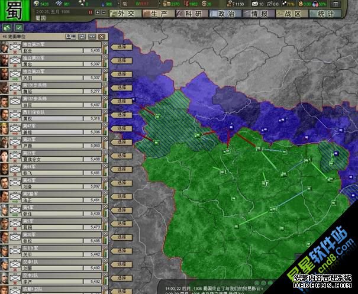Click the dissent icon showing 0.00
Image resolution: width=358 pixels, height=294 pixels.
click(301, 4)
